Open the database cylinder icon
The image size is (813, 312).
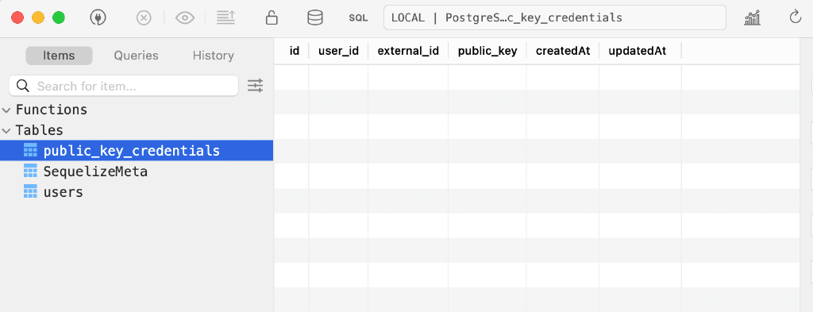pyautogui.click(x=314, y=17)
